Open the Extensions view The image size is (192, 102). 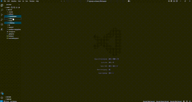coord(2,24)
